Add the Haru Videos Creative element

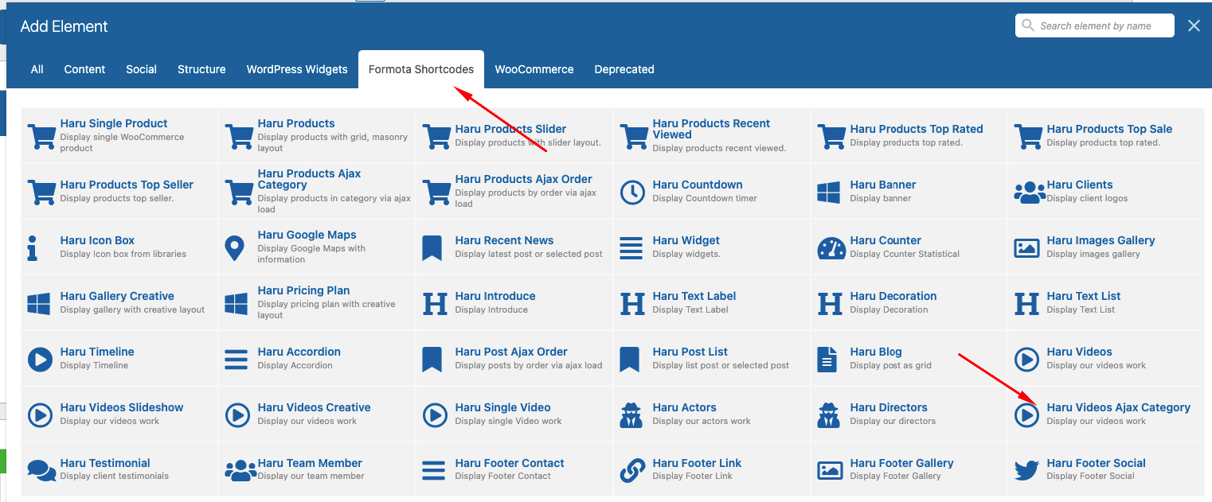pos(317,414)
